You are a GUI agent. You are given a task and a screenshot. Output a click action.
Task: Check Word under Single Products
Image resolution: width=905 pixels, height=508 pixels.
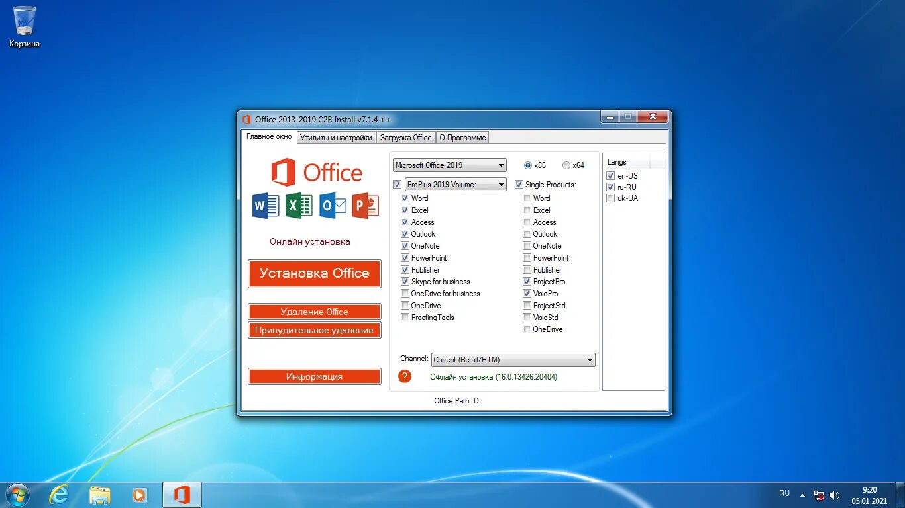pyautogui.click(x=527, y=198)
